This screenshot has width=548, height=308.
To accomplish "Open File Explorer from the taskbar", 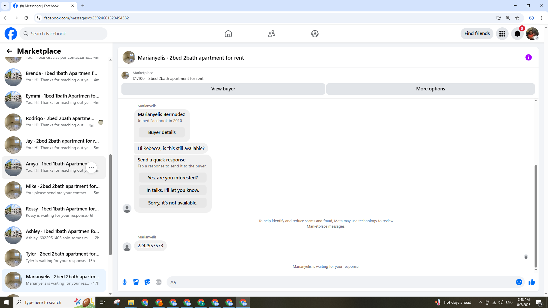I will coord(131,302).
